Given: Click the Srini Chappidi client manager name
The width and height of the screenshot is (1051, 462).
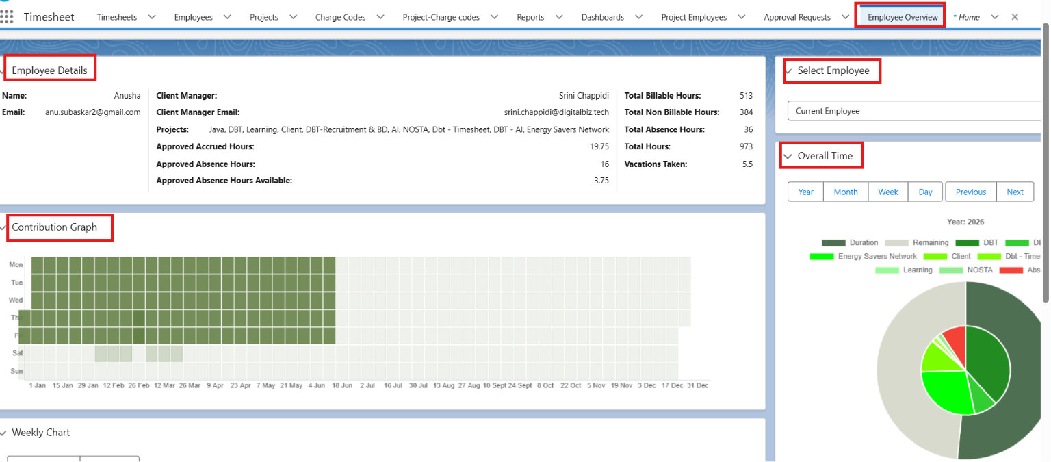Looking at the screenshot, I should coord(584,96).
